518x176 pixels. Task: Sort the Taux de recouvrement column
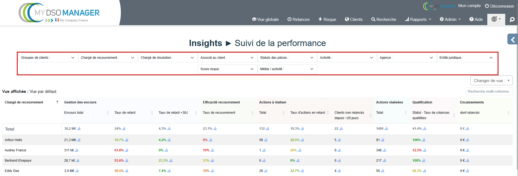coord(252,113)
